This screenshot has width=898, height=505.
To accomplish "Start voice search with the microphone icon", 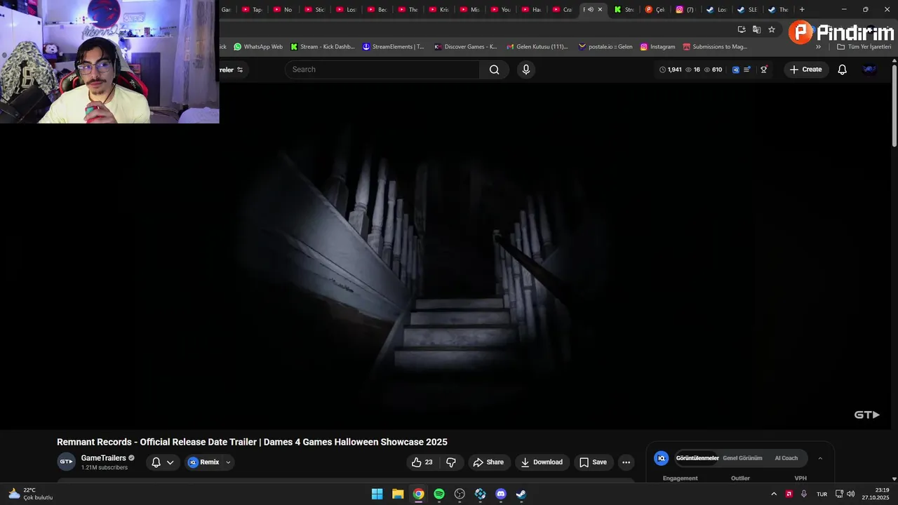I will pyautogui.click(x=526, y=69).
